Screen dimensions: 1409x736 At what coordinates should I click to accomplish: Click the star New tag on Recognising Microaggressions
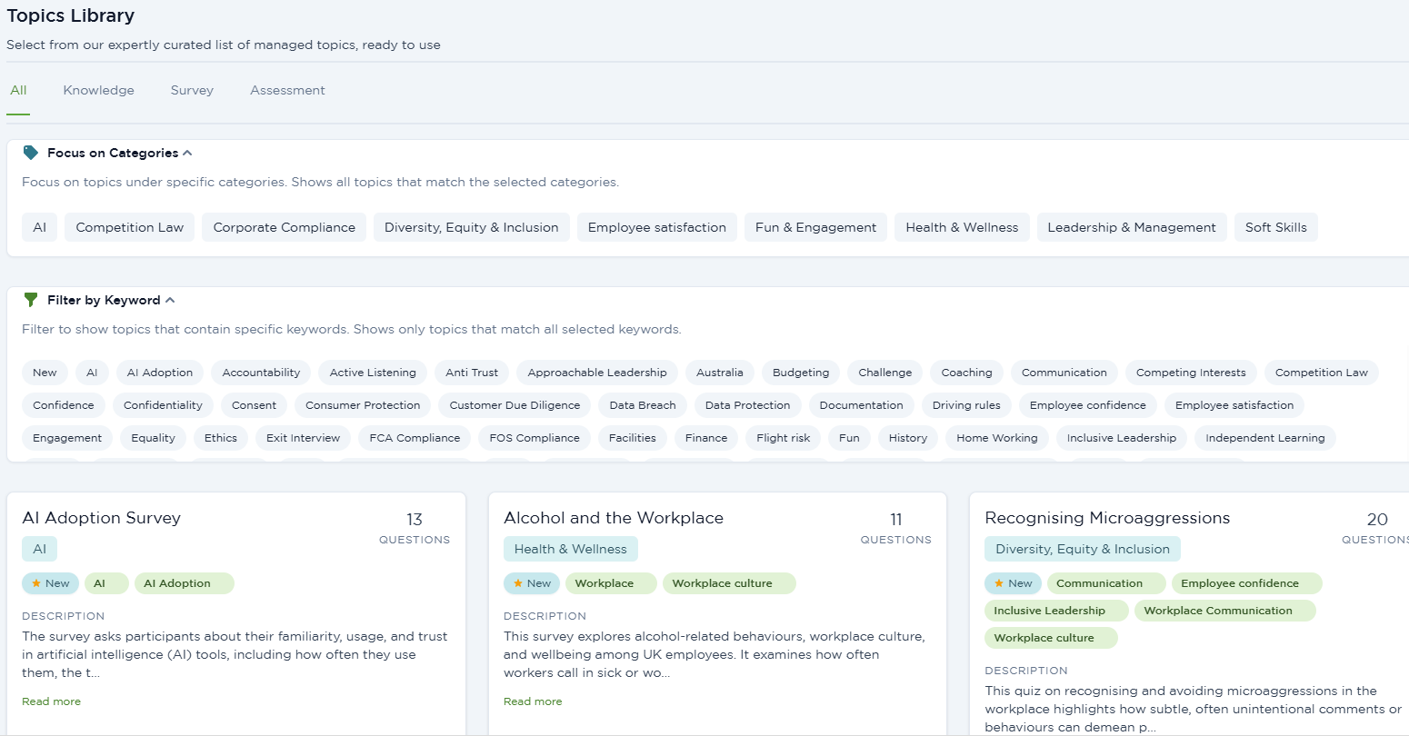(1013, 583)
